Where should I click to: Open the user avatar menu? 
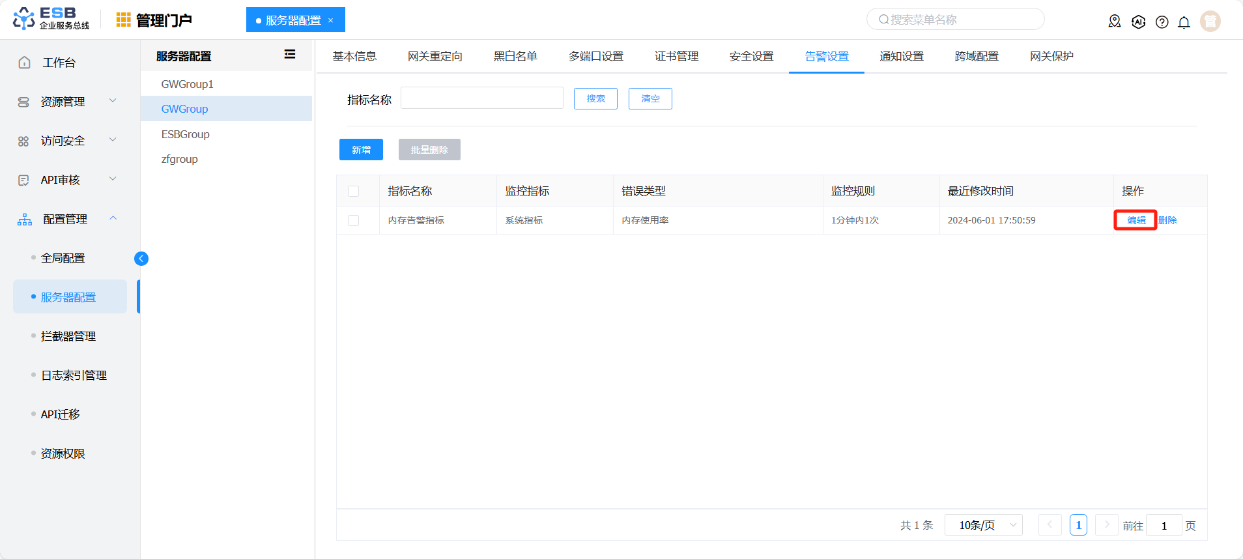coord(1210,21)
